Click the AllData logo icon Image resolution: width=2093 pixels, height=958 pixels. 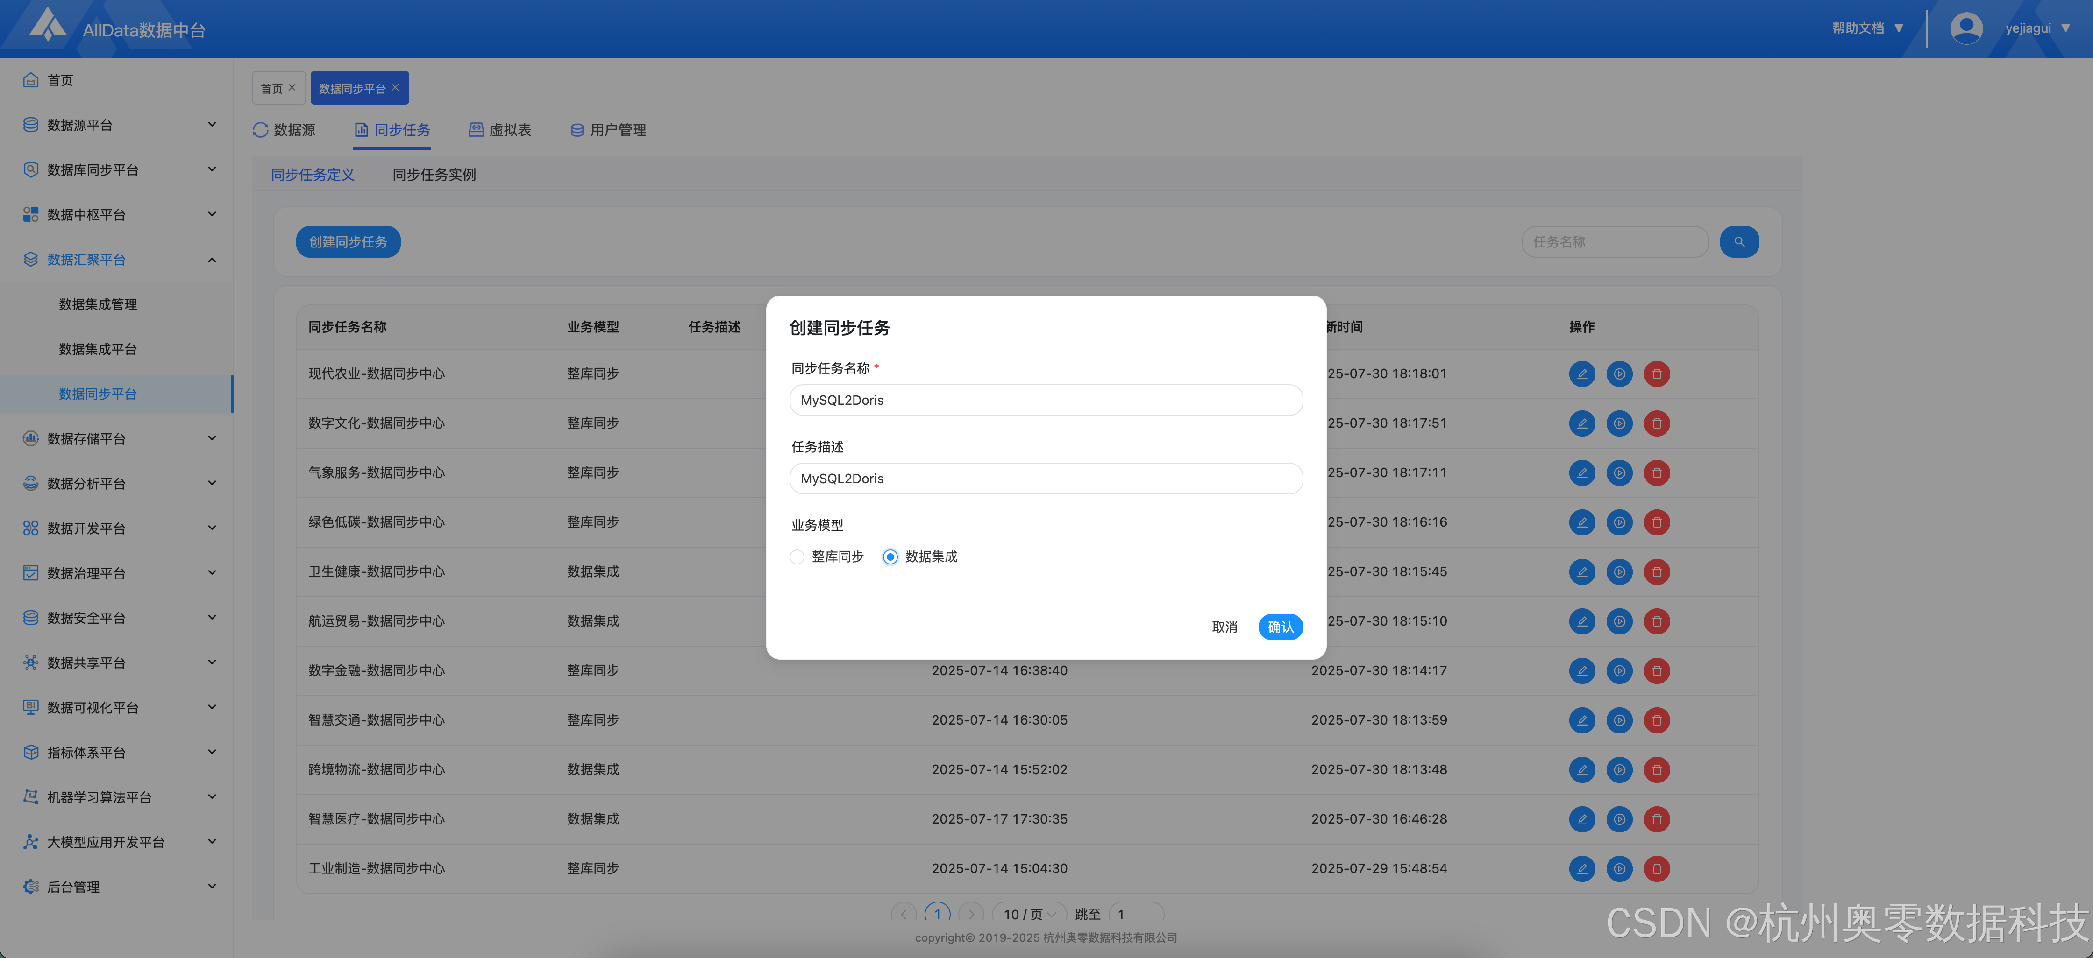pos(47,24)
